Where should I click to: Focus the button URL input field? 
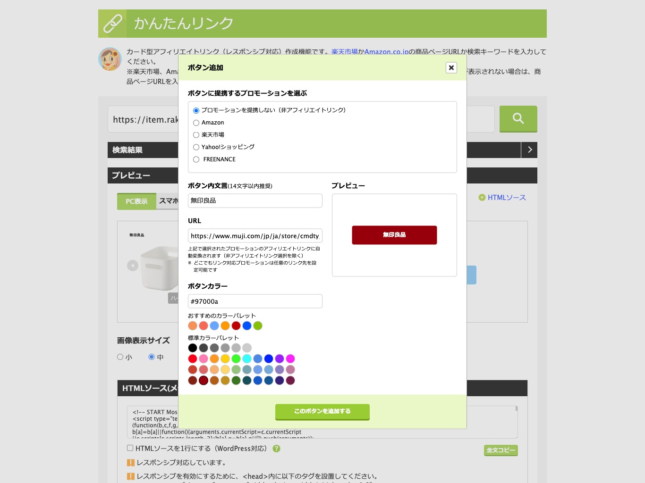click(x=255, y=236)
